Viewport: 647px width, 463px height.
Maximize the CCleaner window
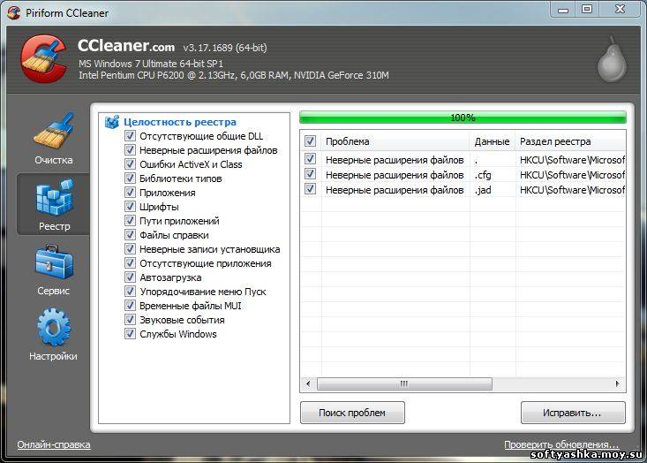point(587,9)
